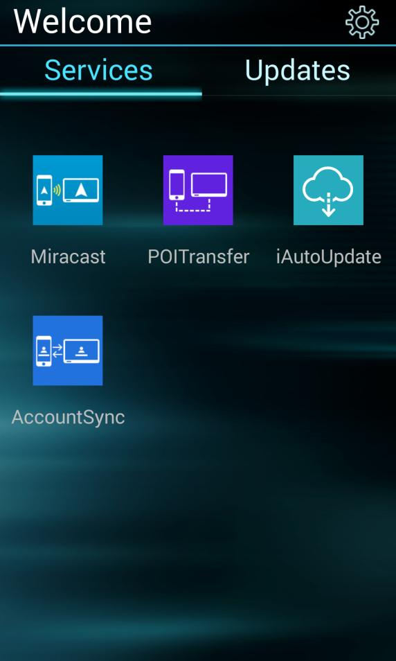Select the Services tab
This screenshot has width=396, height=661.
(x=98, y=70)
